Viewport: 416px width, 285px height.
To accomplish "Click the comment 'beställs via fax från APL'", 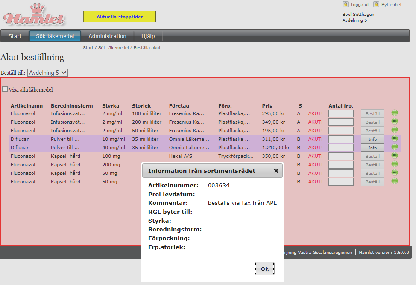I will pyautogui.click(x=242, y=203).
